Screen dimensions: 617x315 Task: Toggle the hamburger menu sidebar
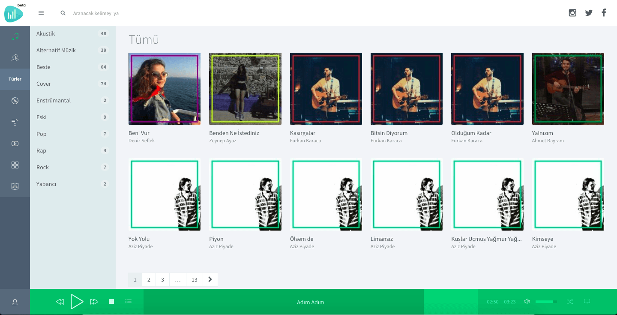[x=41, y=13]
